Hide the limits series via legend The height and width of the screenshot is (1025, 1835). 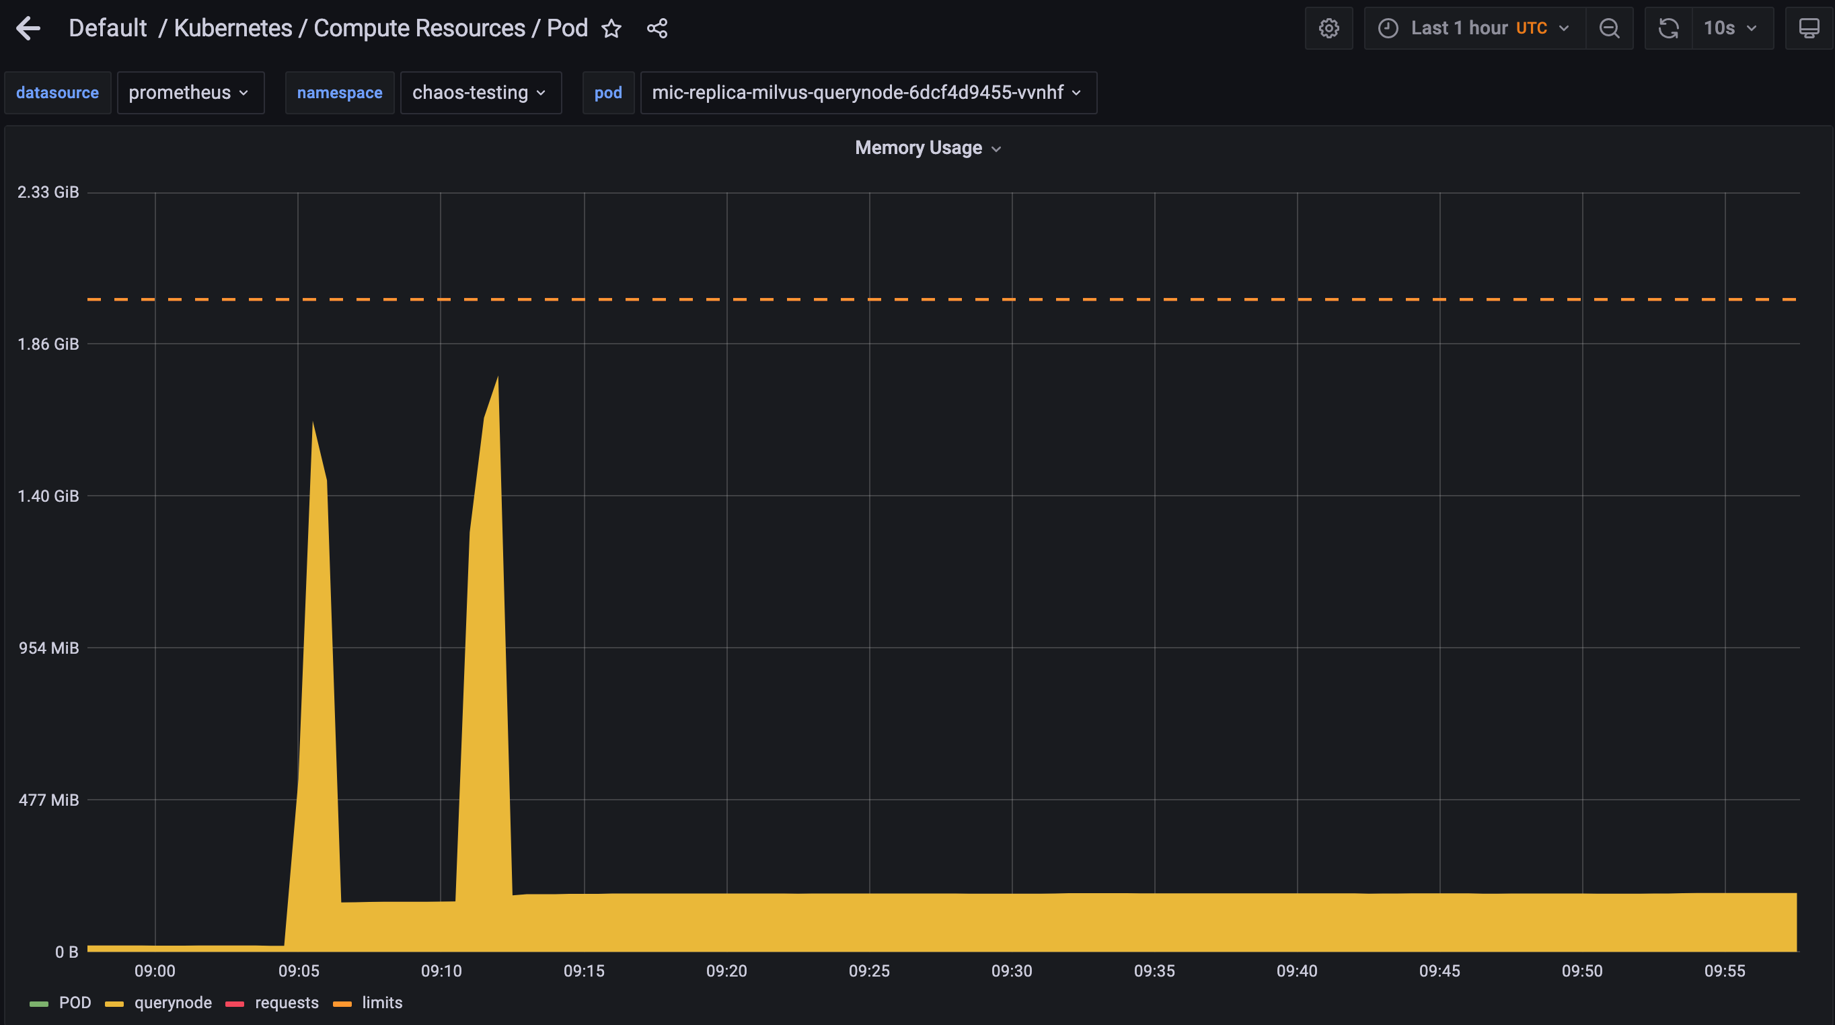tap(383, 1002)
